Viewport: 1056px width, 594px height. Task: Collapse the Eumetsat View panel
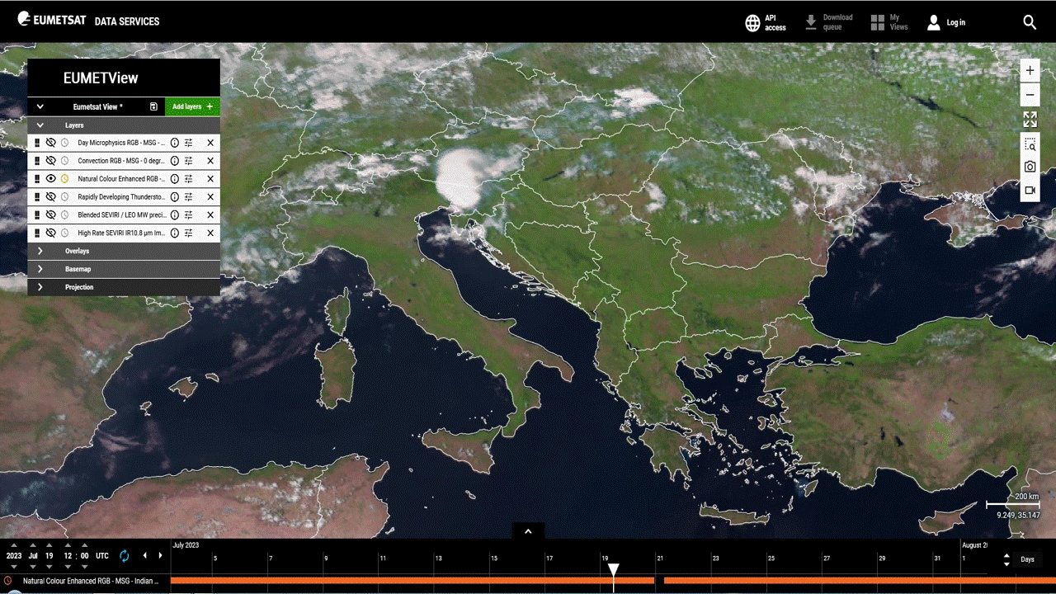click(40, 106)
